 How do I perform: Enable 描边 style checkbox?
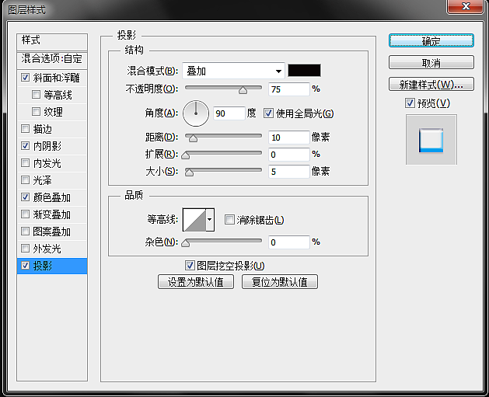click(x=25, y=128)
